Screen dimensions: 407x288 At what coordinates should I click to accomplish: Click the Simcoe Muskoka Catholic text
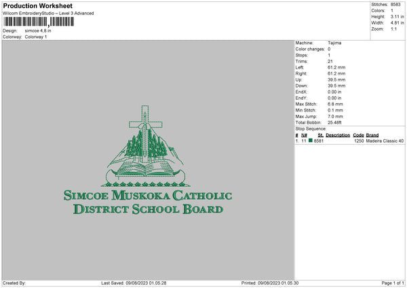tap(147, 196)
